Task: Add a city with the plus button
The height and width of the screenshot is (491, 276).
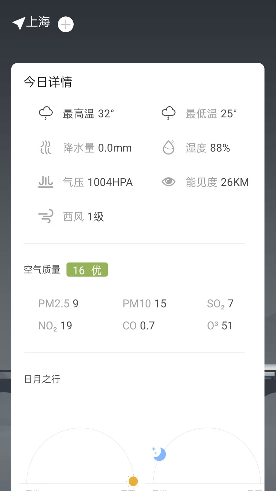Action: (x=66, y=24)
